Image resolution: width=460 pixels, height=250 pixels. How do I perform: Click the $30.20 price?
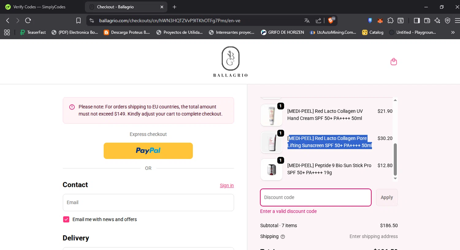click(x=385, y=138)
